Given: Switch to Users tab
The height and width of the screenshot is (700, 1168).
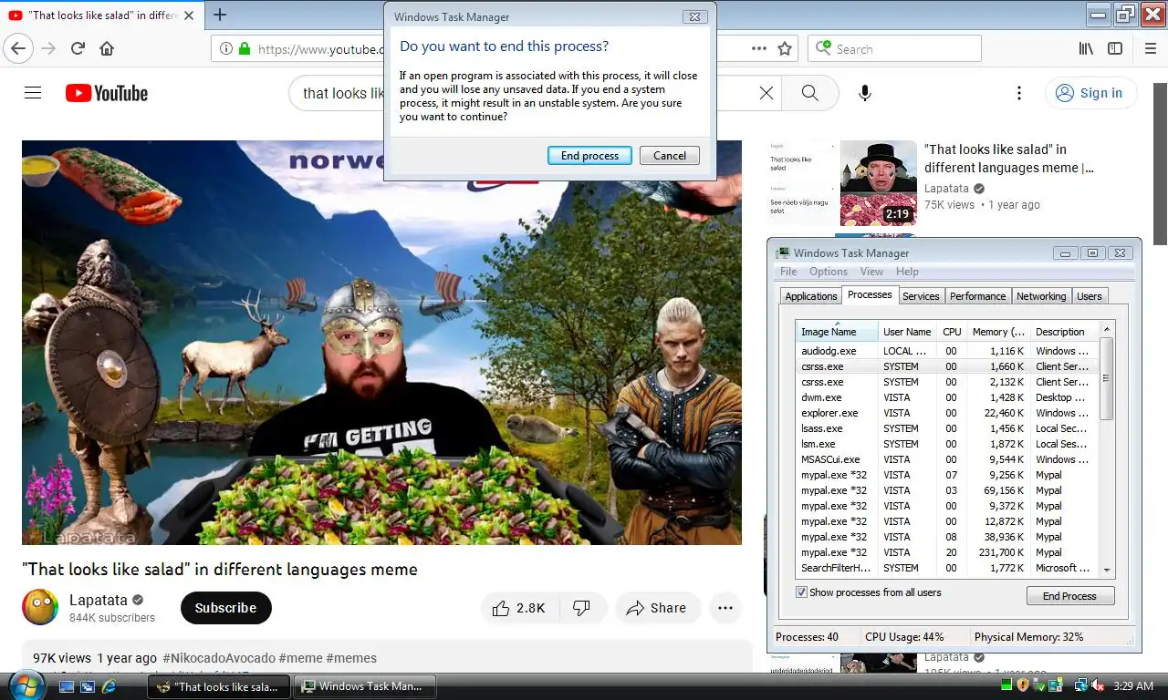Looking at the screenshot, I should tap(1090, 296).
